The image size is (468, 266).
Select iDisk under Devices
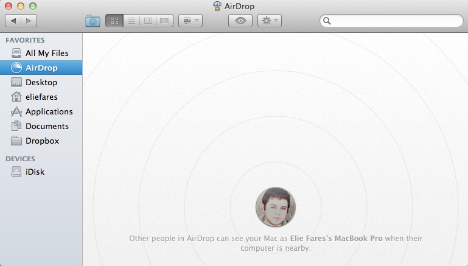pyautogui.click(x=35, y=172)
